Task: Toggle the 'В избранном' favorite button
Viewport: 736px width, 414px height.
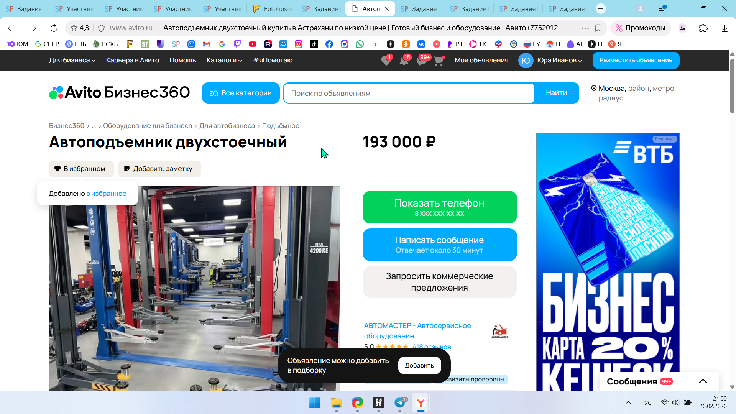Action: 81,169
